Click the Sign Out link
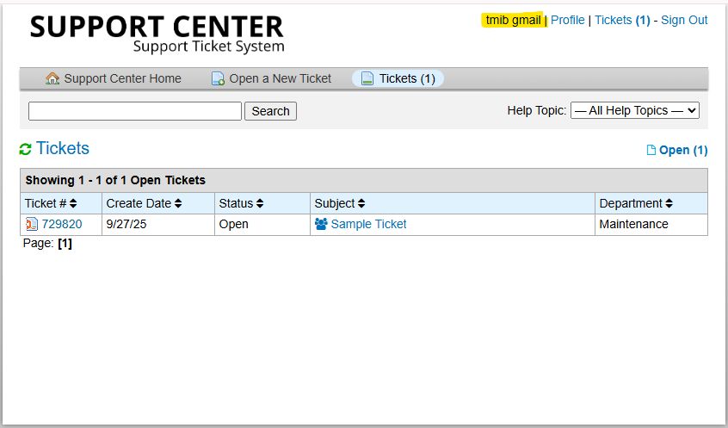 (x=684, y=20)
